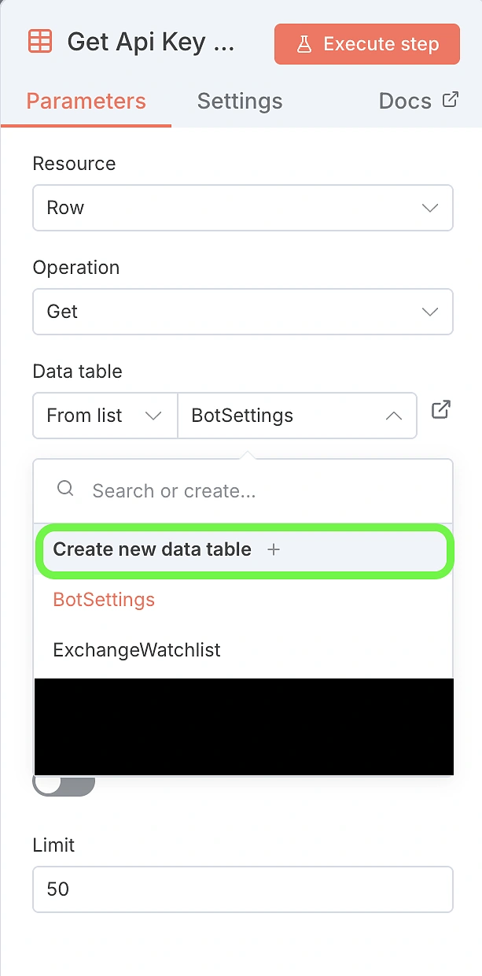This screenshot has width=482, height=976.
Task: Click the data table node icon
Action: (40, 42)
